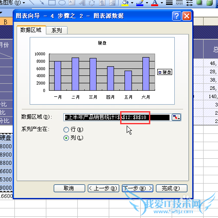This screenshot has width=218, height=218.
Task: Click the worksheet cell showing 46,
Action: pos(211,63)
